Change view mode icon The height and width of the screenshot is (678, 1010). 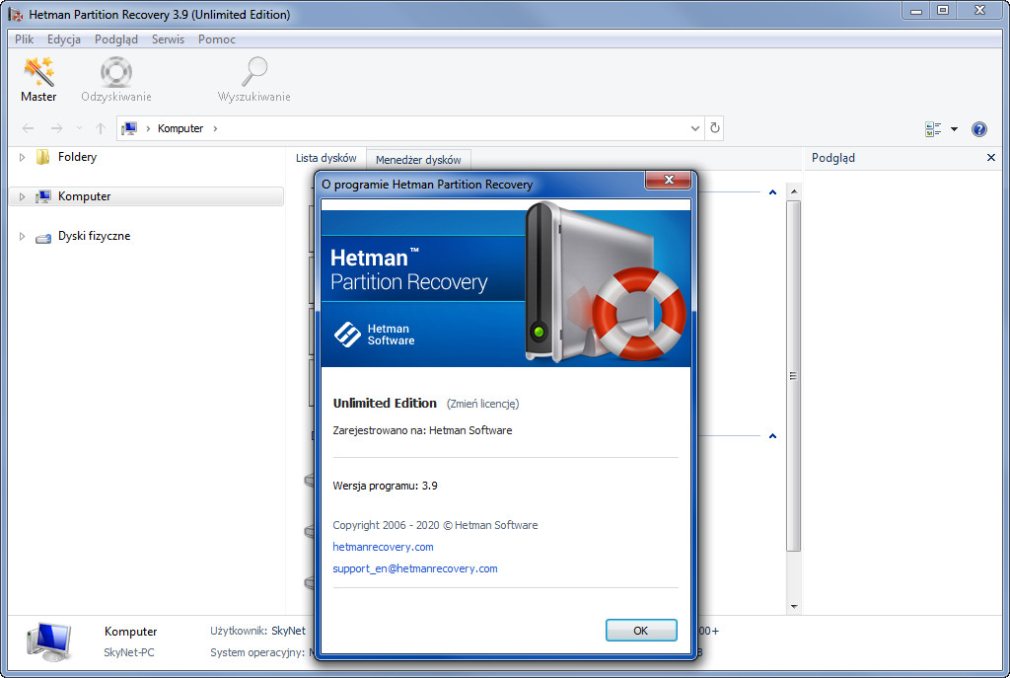click(x=933, y=129)
